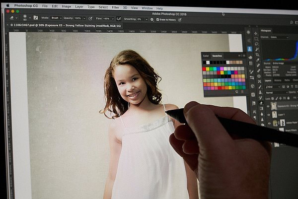Open the Normal blend mode dropdown
This screenshot has height=199, width=298.
click(276, 93)
